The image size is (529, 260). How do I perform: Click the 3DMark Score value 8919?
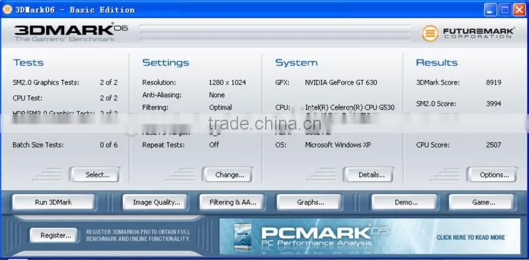pyautogui.click(x=493, y=83)
